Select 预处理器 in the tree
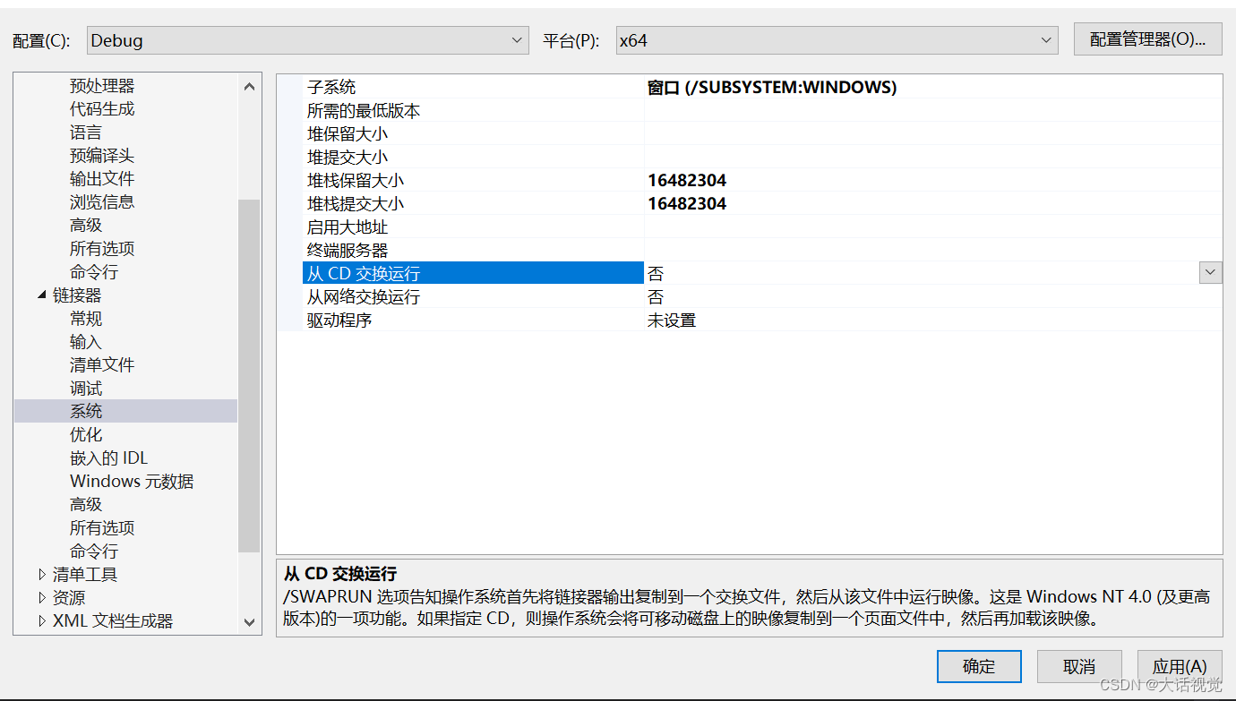 (x=102, y=86)
